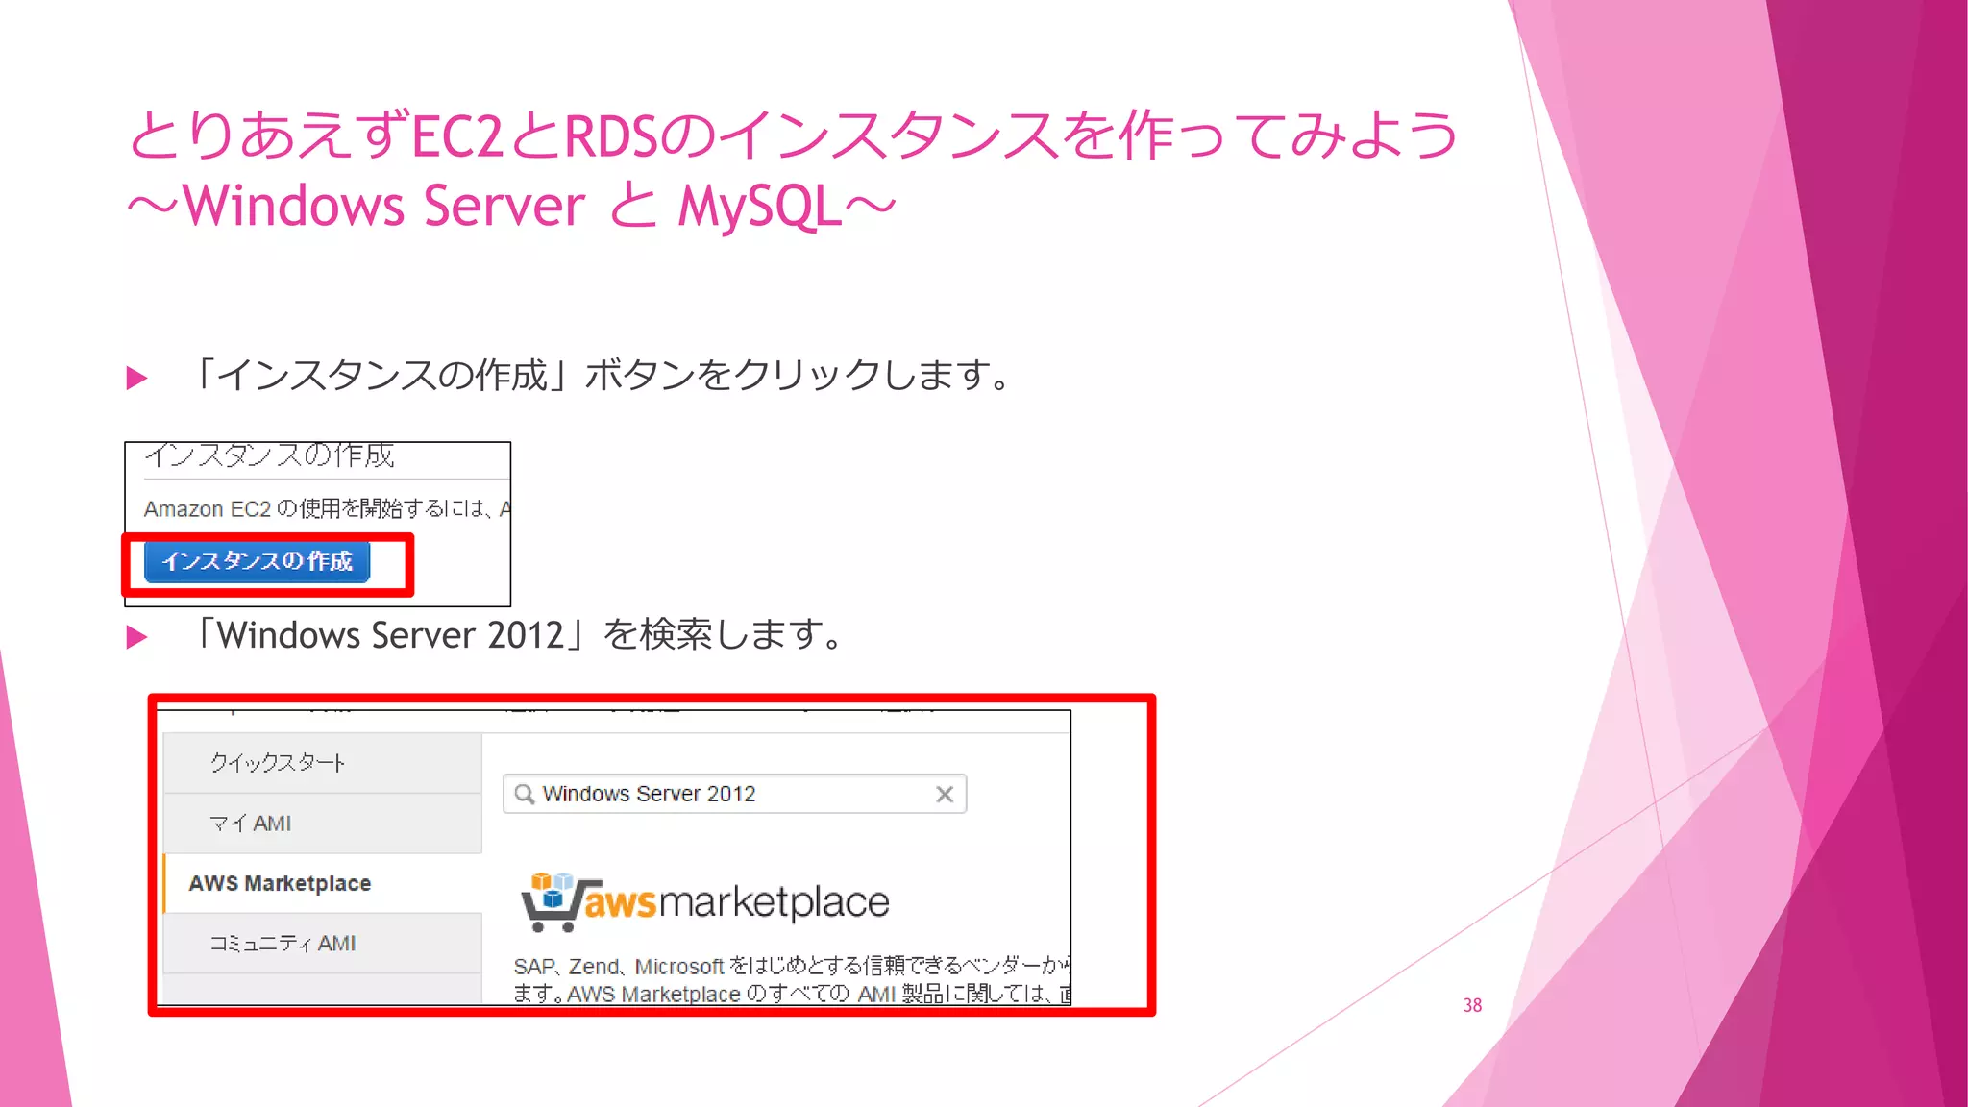
Task: Click the aws marketplace cart logo
Action: point(705,901)
